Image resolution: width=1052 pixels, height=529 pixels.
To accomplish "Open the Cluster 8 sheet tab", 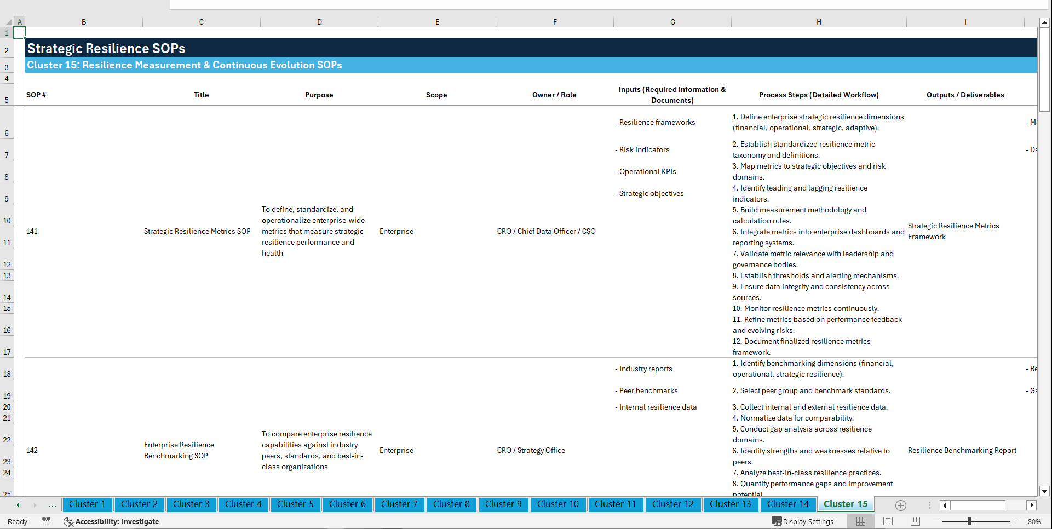I will (451, 504).
